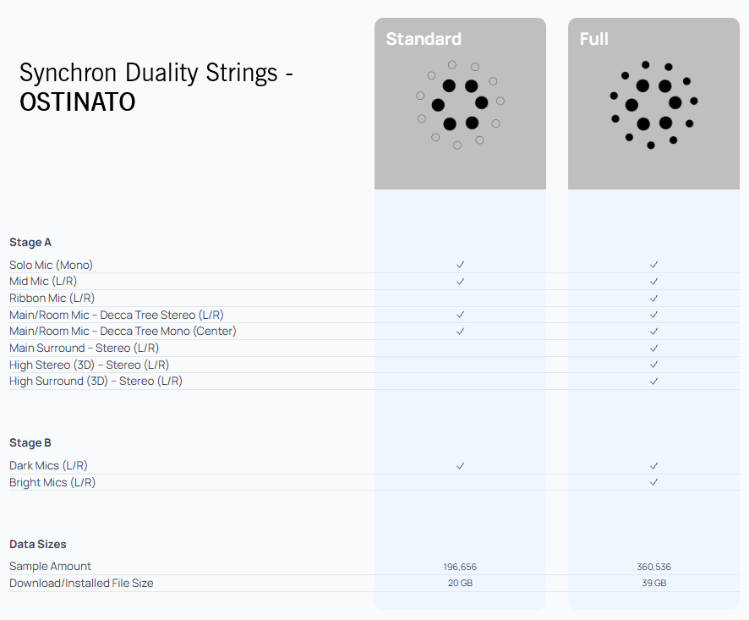Click Standard checkmark for Solo Mic (Mono)

(460, 265)
